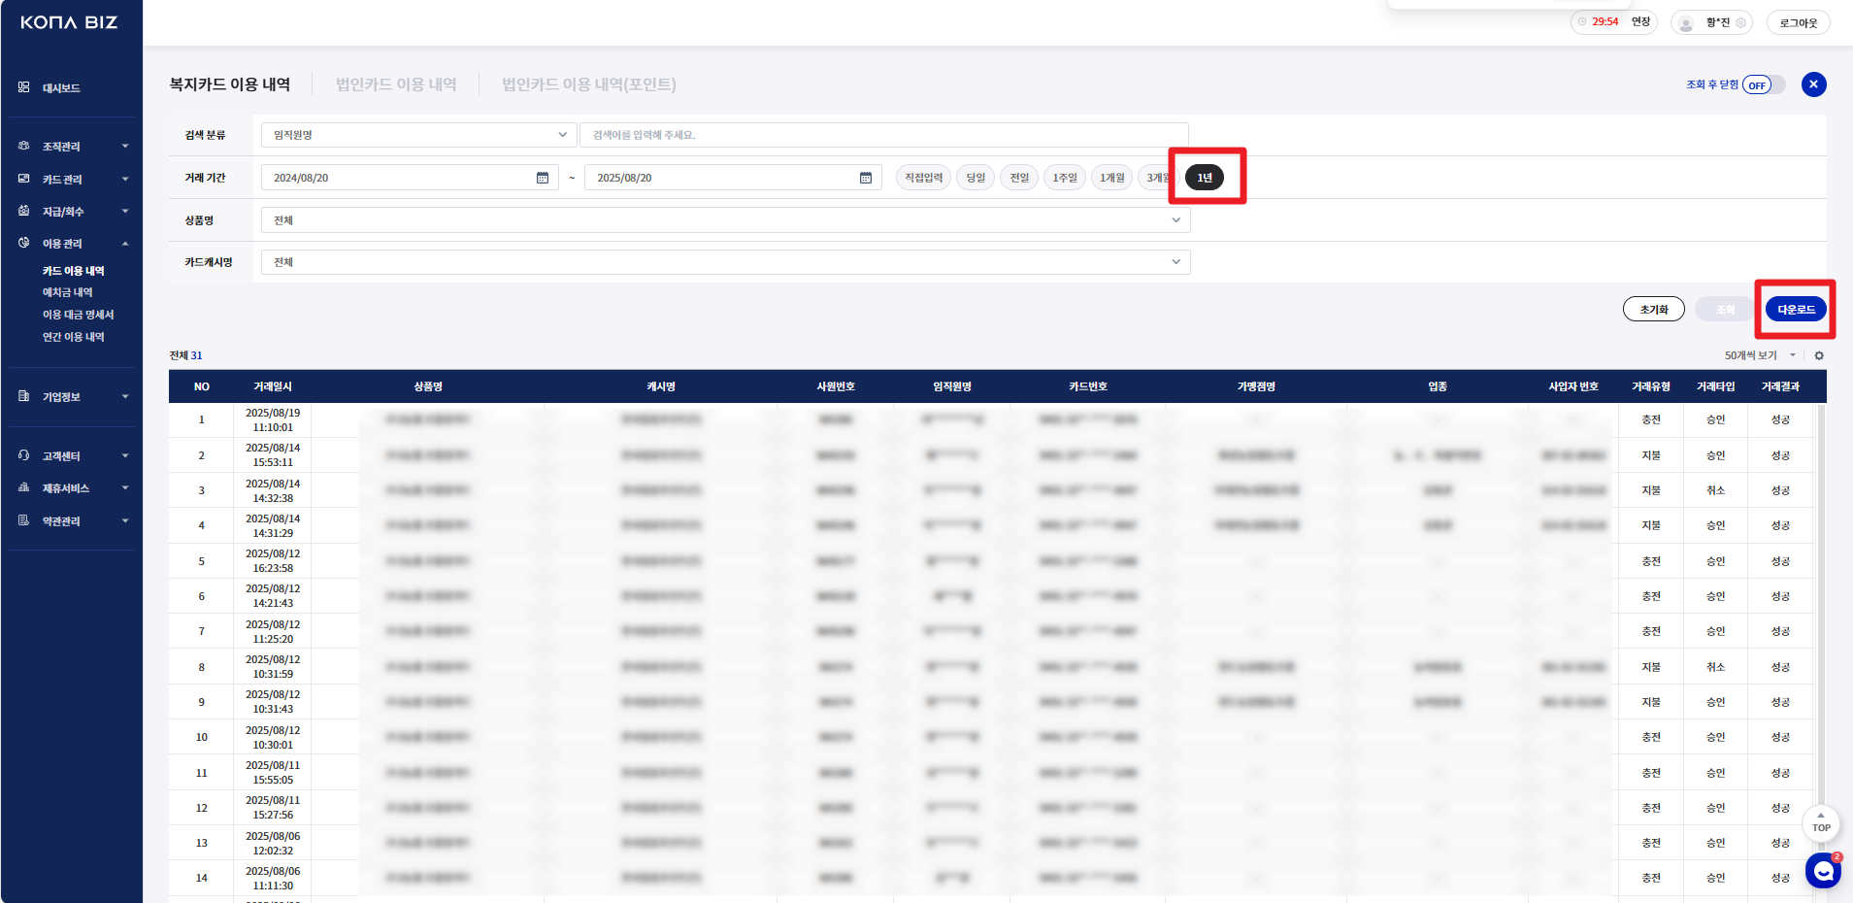This screenshot has width=1853, height=903.
Task: Expand the 고객센터 sidebar section
Action: tap(73, 456)
